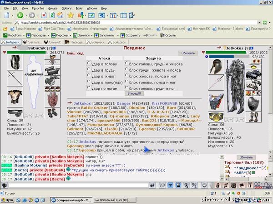Go to the Home page icon
Screen dimensions: 273x204
pyautogui.click(x=61, y=15)
